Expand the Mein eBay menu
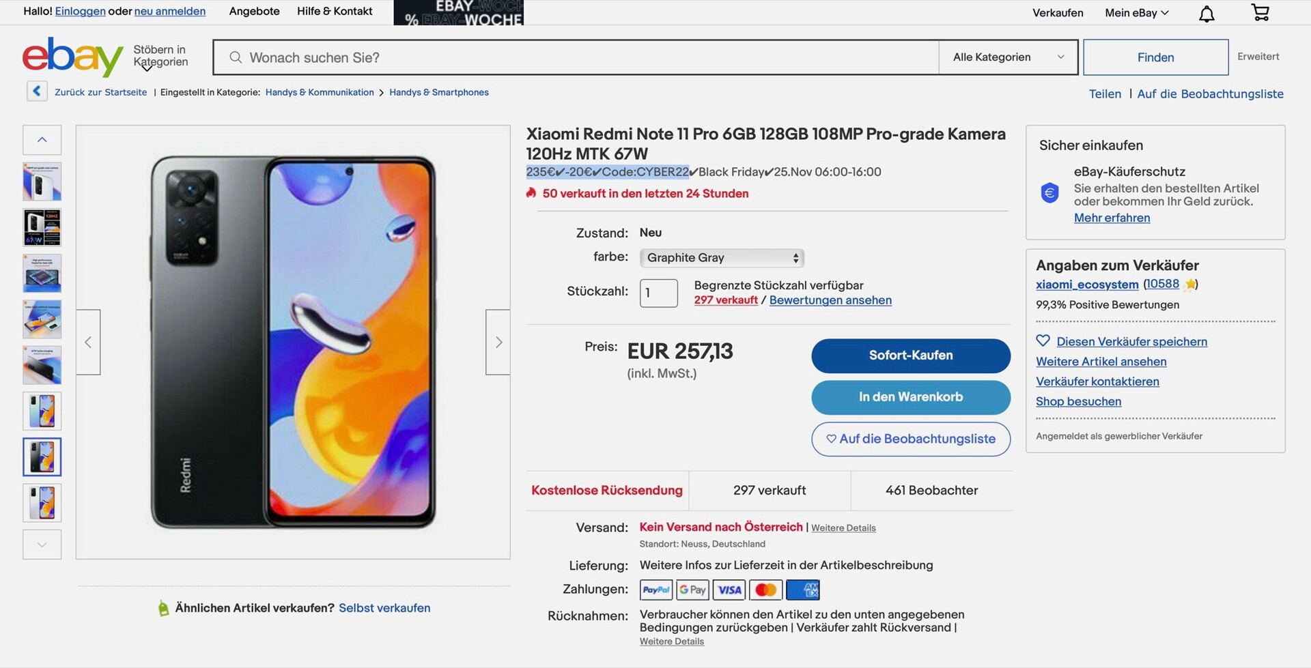 tap(1137, 13)
